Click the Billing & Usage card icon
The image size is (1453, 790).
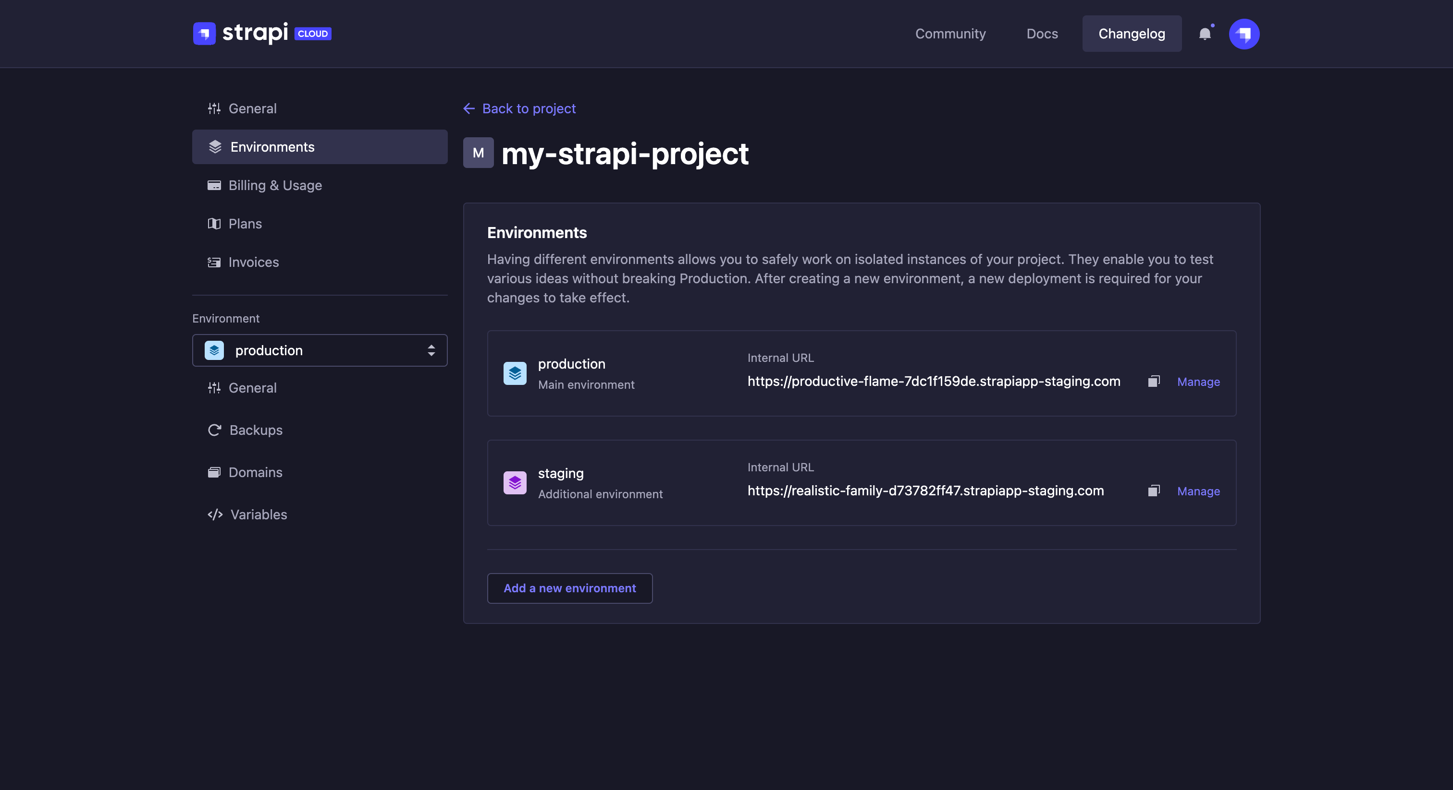tap(214, 185)
